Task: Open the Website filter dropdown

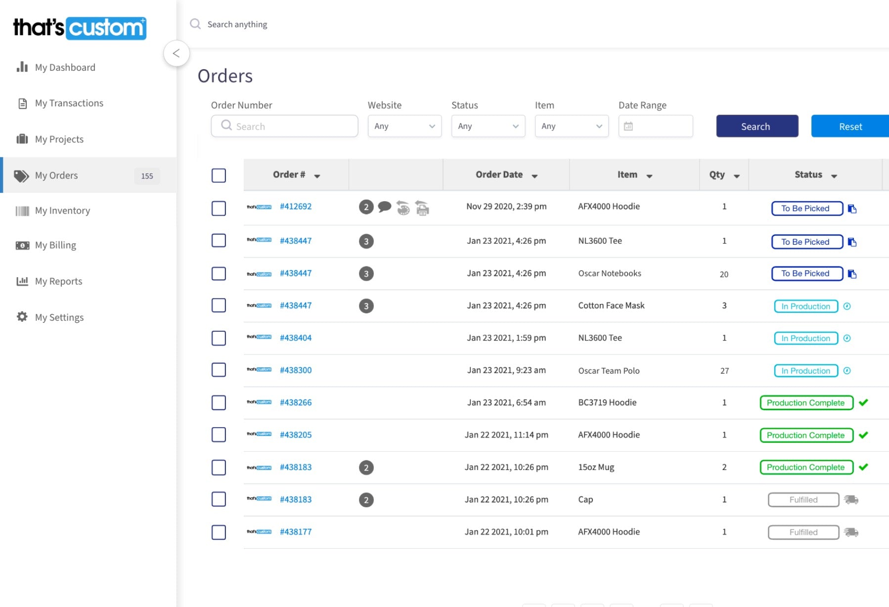Action: (404, 127)
